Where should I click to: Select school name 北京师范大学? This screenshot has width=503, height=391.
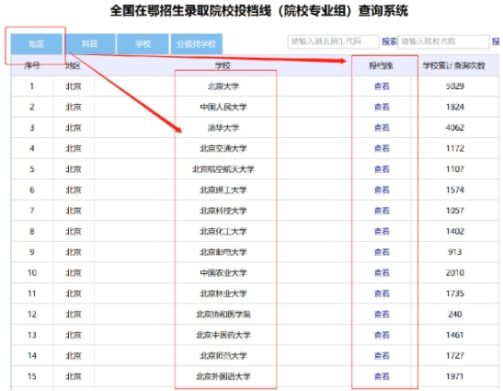point(223,355)
